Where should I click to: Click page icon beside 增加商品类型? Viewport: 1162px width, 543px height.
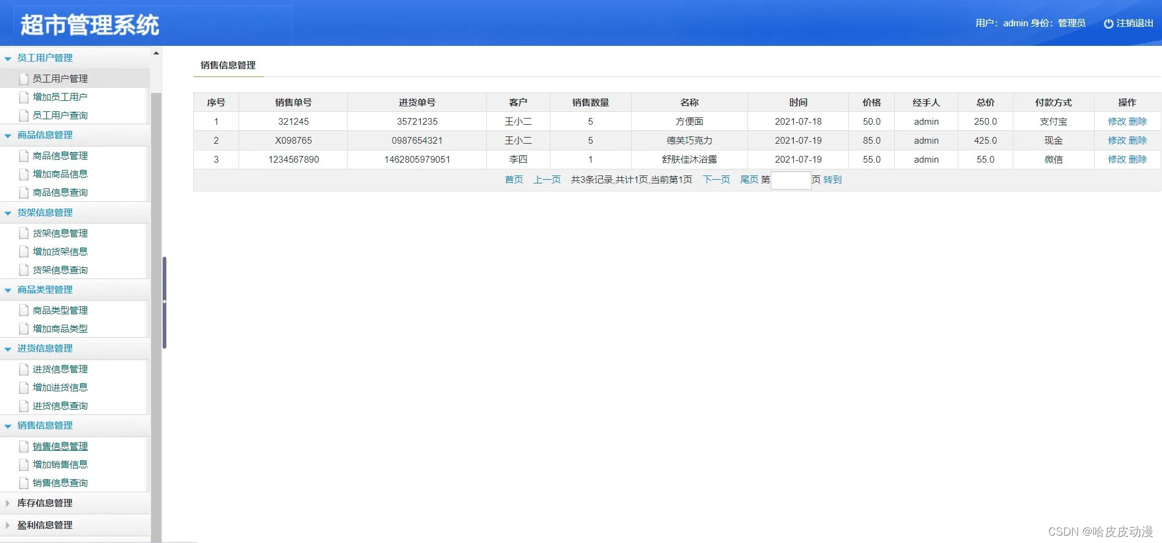click(x=24, y=329)
